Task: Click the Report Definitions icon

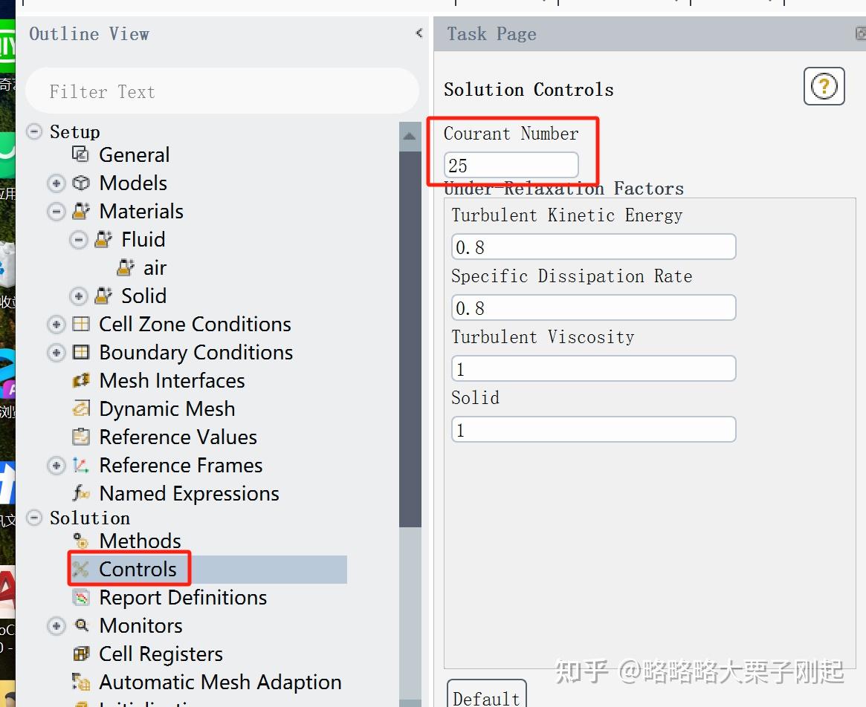Action: click(80, 597)
